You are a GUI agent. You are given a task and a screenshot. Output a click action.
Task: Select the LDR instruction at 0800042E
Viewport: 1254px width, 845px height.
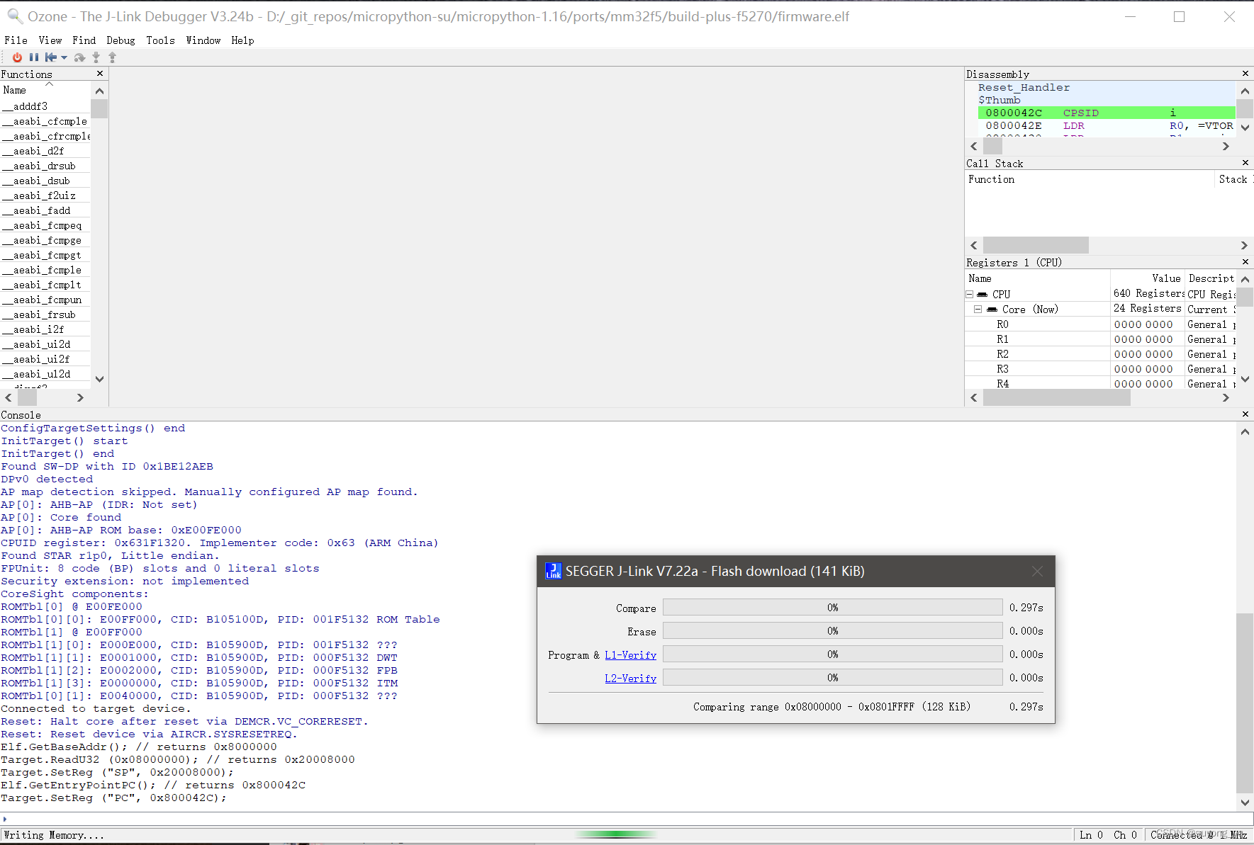(1107, 125)
